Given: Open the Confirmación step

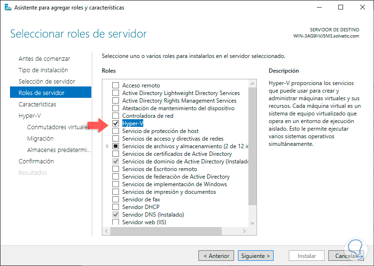Looking at the screenshot, I should point(36,161).
